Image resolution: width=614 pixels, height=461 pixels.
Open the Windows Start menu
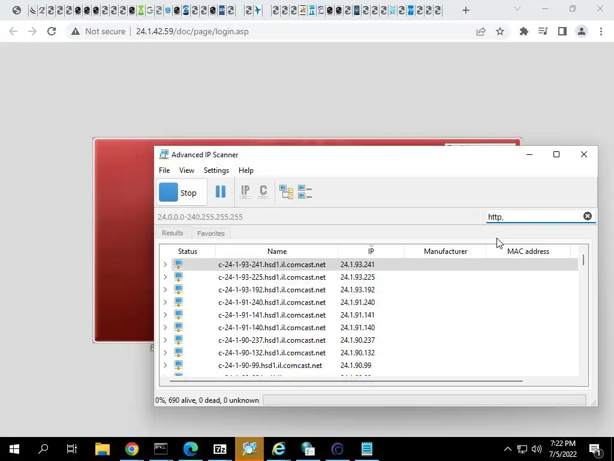14,449
